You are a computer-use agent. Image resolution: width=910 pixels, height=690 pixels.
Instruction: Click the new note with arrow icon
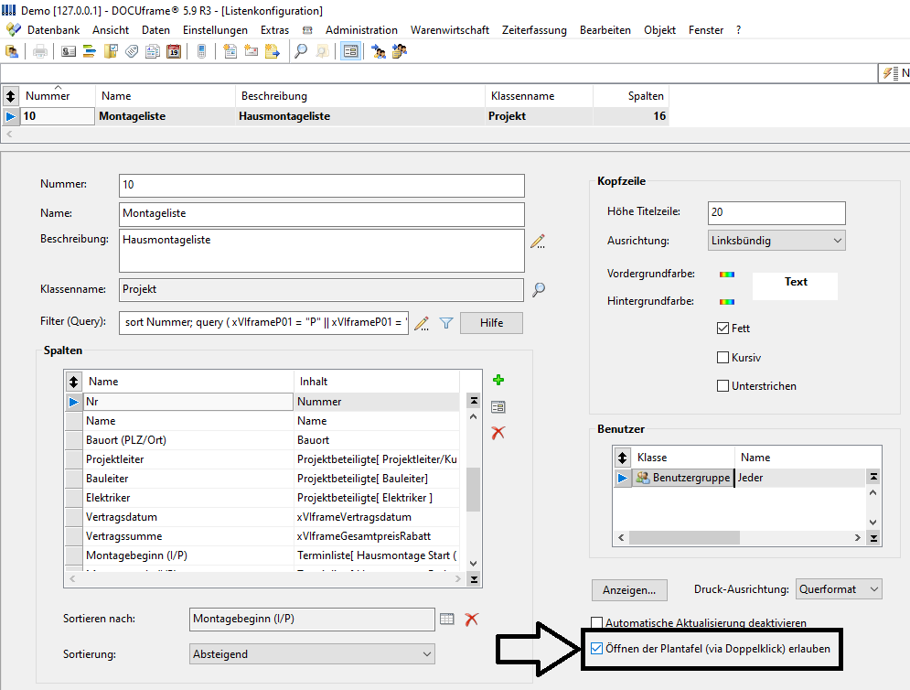[x=273, y=51]
